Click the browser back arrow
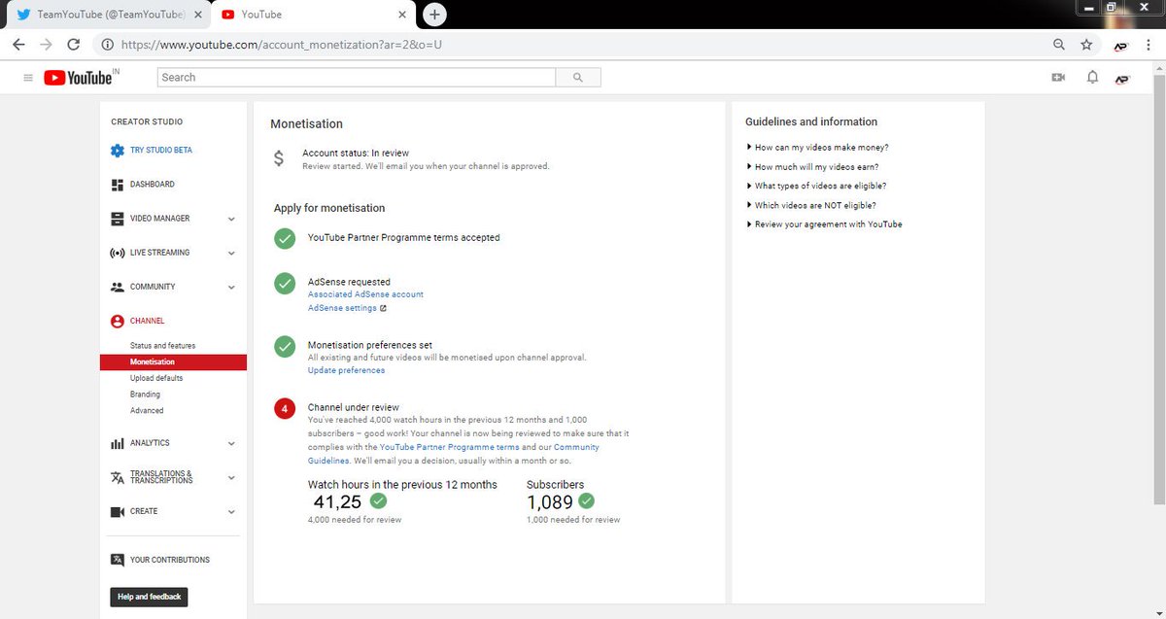 click(18, 45)
